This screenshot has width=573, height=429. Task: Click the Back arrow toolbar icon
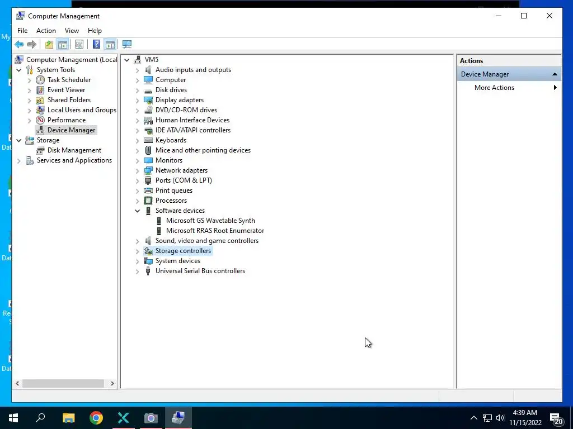19,45
